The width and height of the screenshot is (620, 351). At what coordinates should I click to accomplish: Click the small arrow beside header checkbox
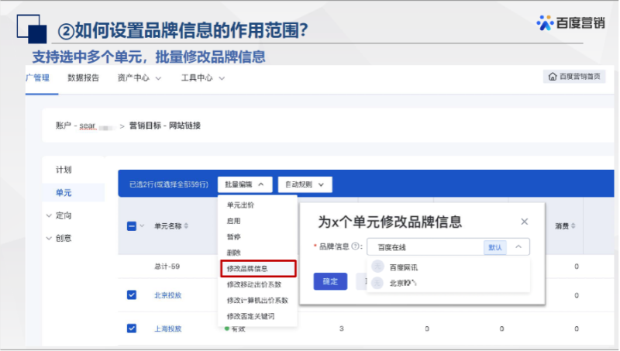pos(142,225)
